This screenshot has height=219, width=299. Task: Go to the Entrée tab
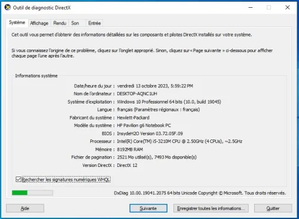(94, 23)
